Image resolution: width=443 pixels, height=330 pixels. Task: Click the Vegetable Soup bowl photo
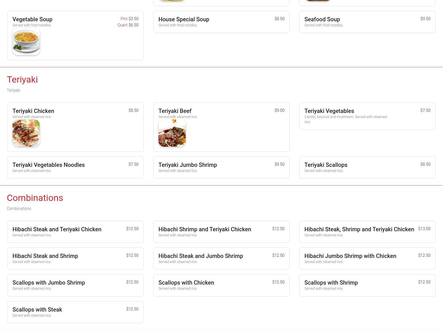pyautogui.click(x=26, y=41)
